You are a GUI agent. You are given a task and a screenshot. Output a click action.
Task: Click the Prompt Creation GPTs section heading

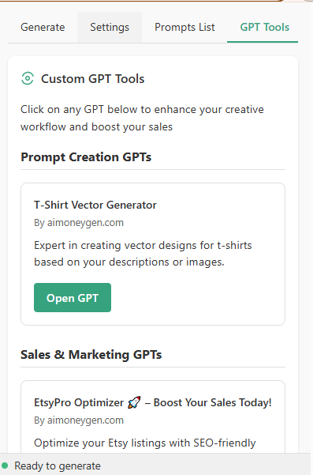click(x=86, y=157)
